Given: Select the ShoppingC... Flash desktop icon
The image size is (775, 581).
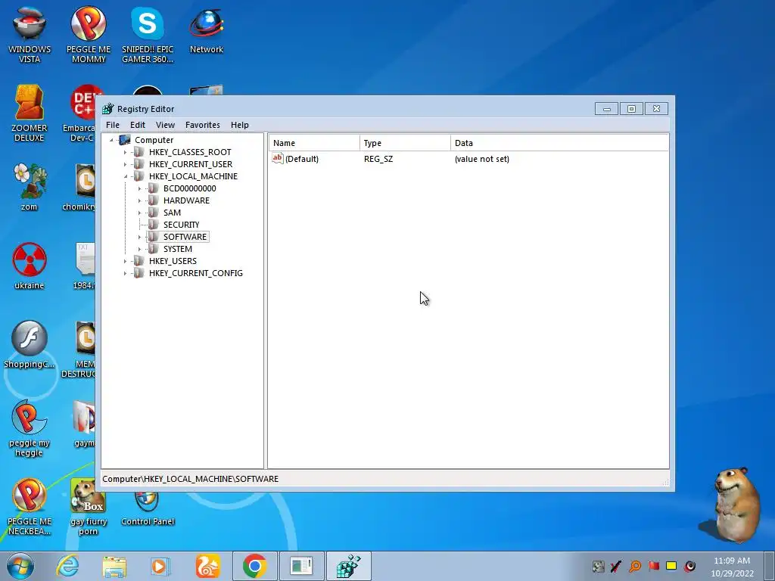Looking at the screenshot, I should coord(30,345).
